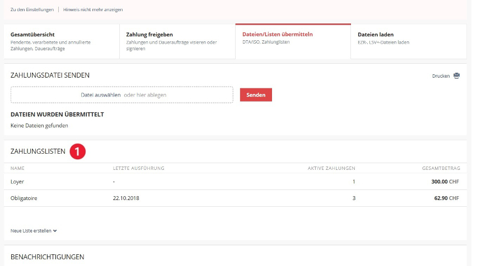This screenshot has height=266, width=487.
Task: Click Hinweis nicht mehr anzeigen
Action: pyautogui.click(x=93, y=9)
